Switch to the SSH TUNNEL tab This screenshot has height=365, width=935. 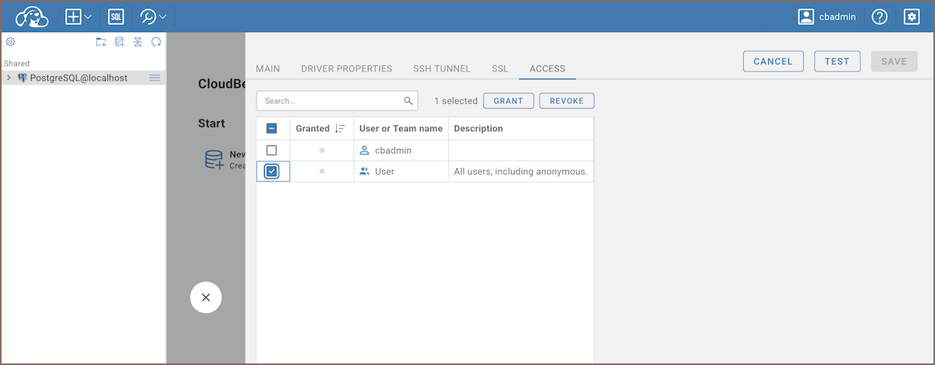pos(442,68)
